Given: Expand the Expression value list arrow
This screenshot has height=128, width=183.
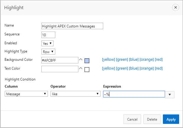Looking at the screenshot, I should [x=170, y=95].
